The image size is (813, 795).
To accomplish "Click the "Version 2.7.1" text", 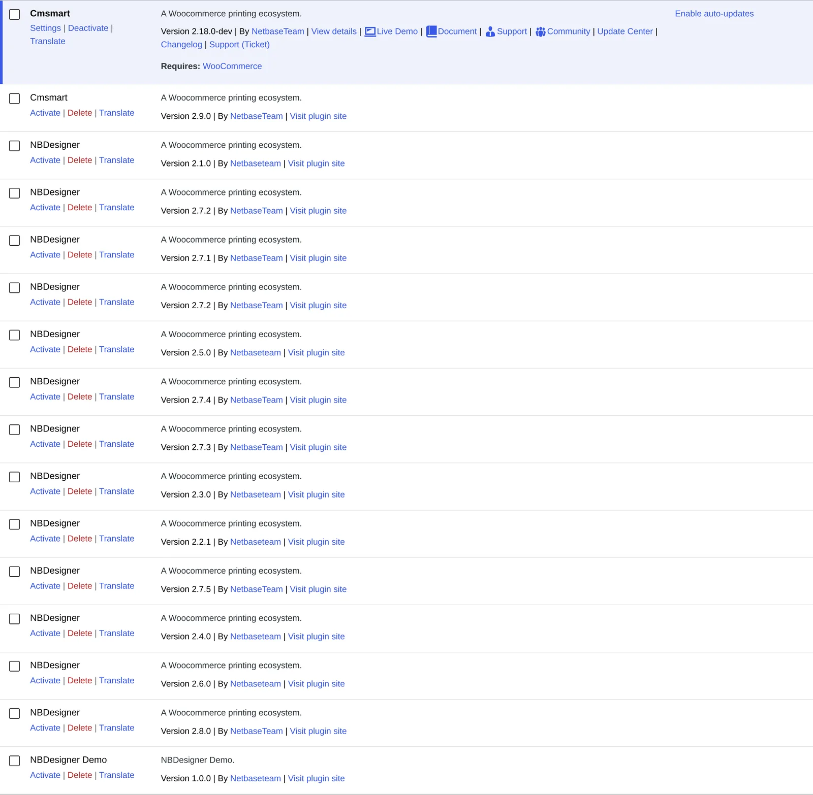I will pos(185,258).
